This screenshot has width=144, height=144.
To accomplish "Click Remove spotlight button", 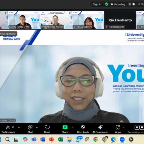I will pyautogui.click(x=9, y=34).
